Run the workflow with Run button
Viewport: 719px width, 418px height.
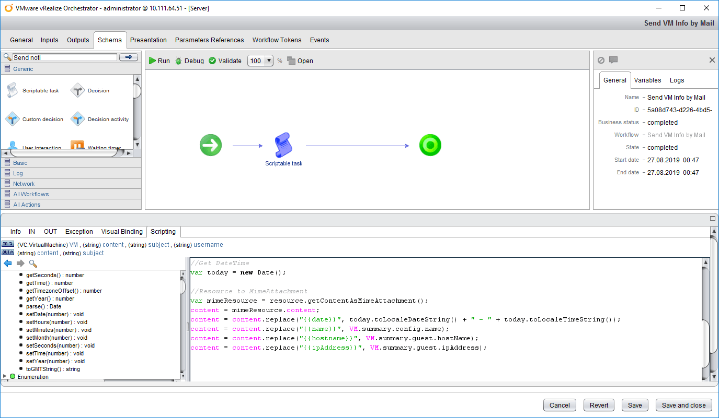click(159, 61)
